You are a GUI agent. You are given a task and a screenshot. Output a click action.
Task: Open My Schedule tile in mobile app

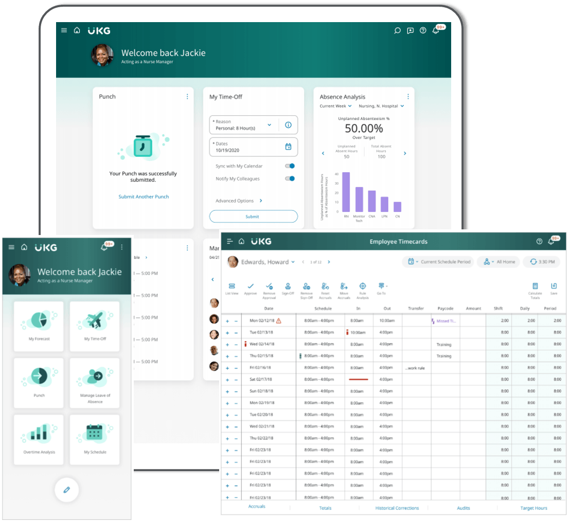point(95,440)
